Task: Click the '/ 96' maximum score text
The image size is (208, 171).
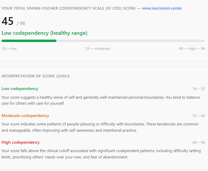Action: point(21,23)
